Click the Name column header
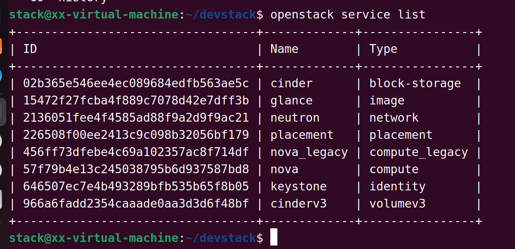Image resolution: width=515 pixels, height=249 pixels. coord(284,49)
